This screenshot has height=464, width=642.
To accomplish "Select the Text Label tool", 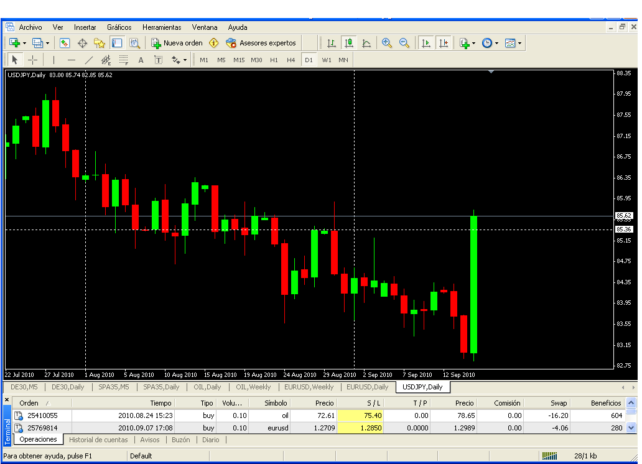I will tap(159, 60).
